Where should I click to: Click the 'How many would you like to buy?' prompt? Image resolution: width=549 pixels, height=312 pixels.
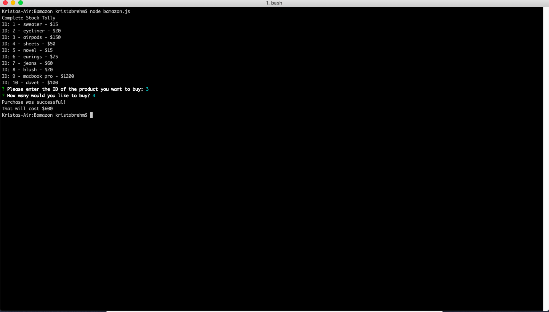(48, 96)
